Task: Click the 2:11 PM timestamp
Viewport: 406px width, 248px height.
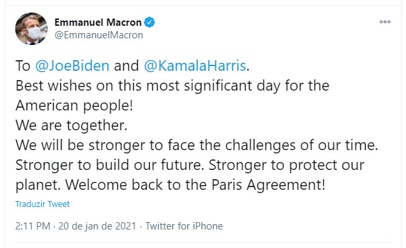Action: pos(32,226)
